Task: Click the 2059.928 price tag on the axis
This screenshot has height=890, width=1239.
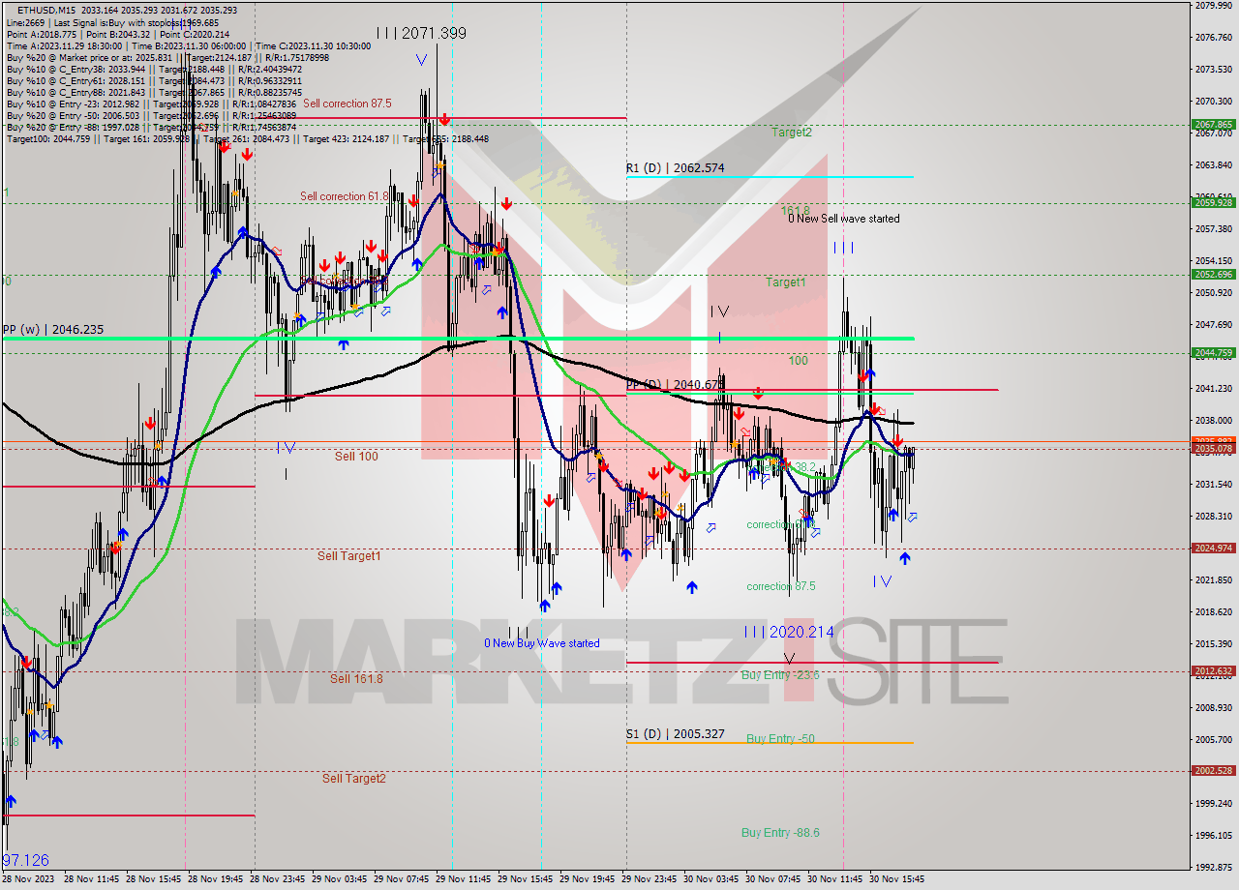Action: 1213,202
